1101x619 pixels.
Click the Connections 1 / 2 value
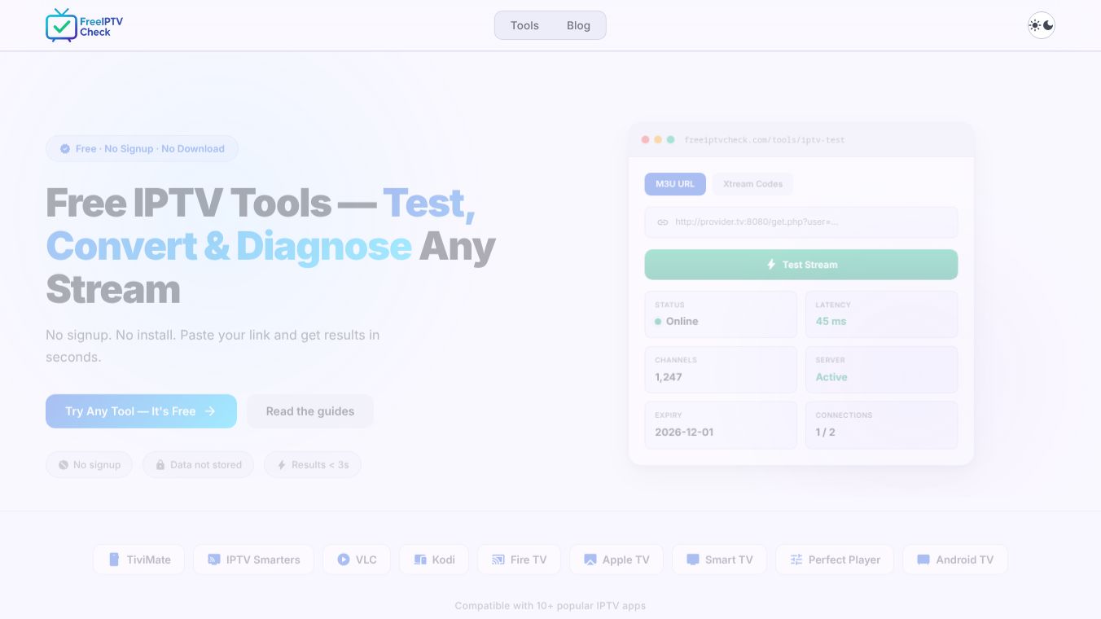[826, 432]
